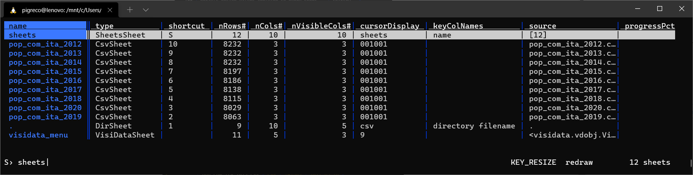Minimize the terminal window
Image resolution: width=693 pixels, height=175 pixels.
click(x=638, y=9)
